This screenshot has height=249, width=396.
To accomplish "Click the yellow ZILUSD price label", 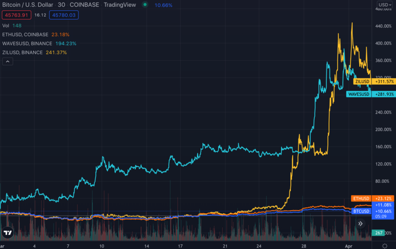I will point(362,81).
